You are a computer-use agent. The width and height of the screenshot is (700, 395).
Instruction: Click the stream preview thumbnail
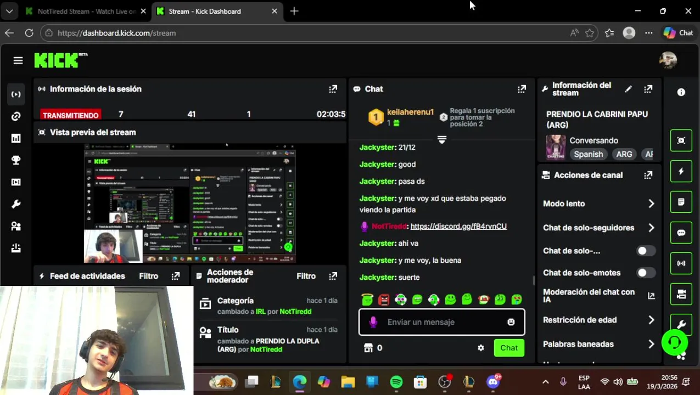tap(190, 204)
